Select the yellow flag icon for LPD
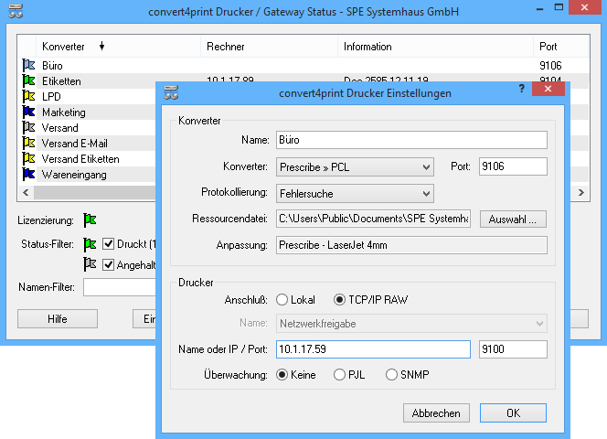The height and width of the screenshot is (439, 607). [x=27, y=97]
